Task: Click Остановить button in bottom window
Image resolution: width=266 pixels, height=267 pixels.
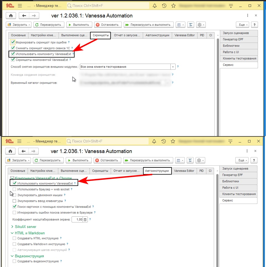Action: click(107, 160)
